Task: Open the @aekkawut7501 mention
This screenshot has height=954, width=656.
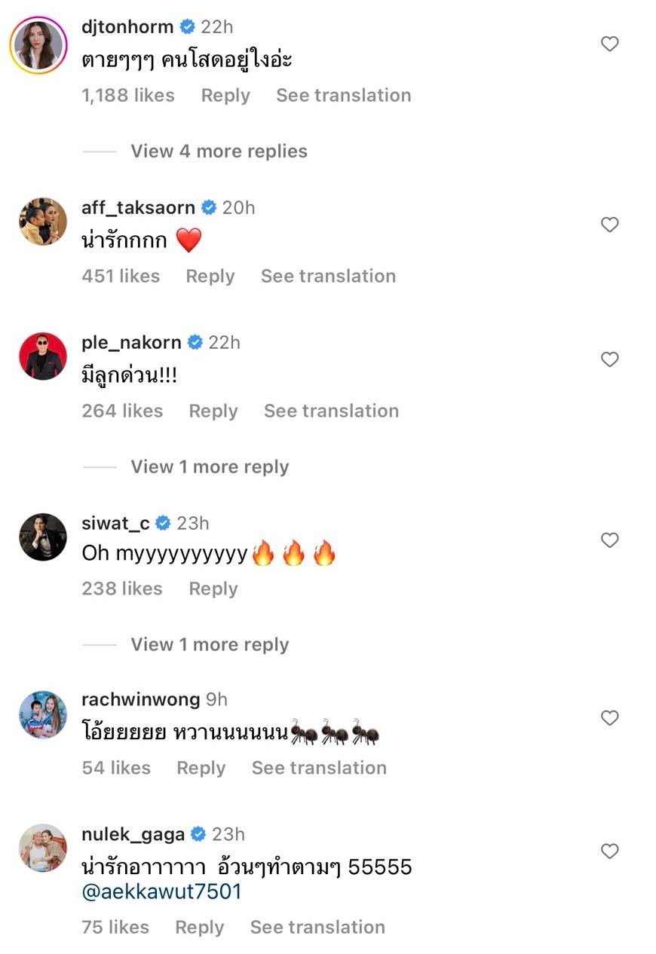Action: [161, 891]
